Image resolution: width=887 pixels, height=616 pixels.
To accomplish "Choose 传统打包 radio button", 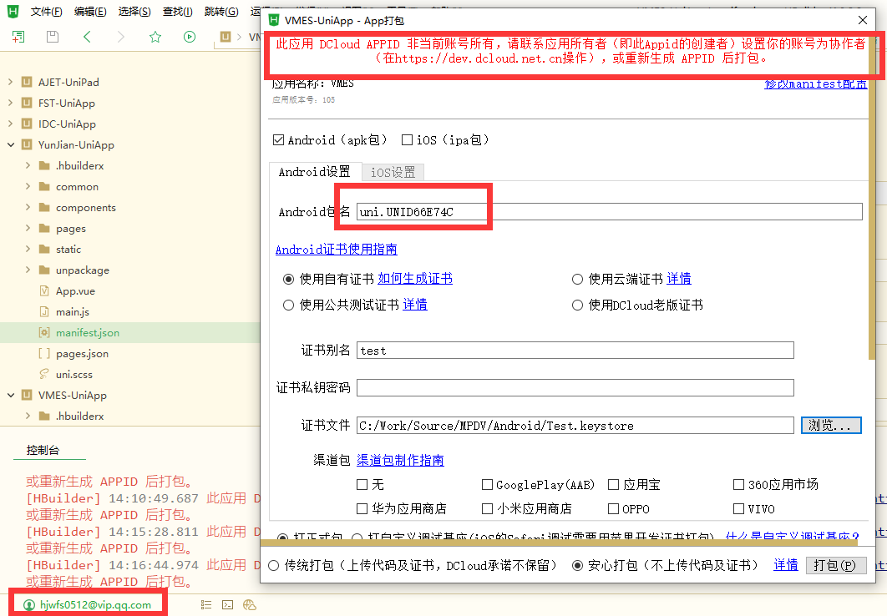I will click(274, 566).
